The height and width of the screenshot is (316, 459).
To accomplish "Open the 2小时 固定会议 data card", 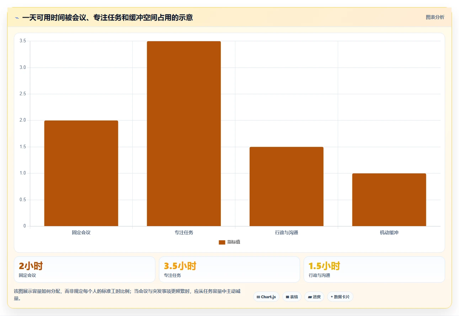I will point(85,269).
